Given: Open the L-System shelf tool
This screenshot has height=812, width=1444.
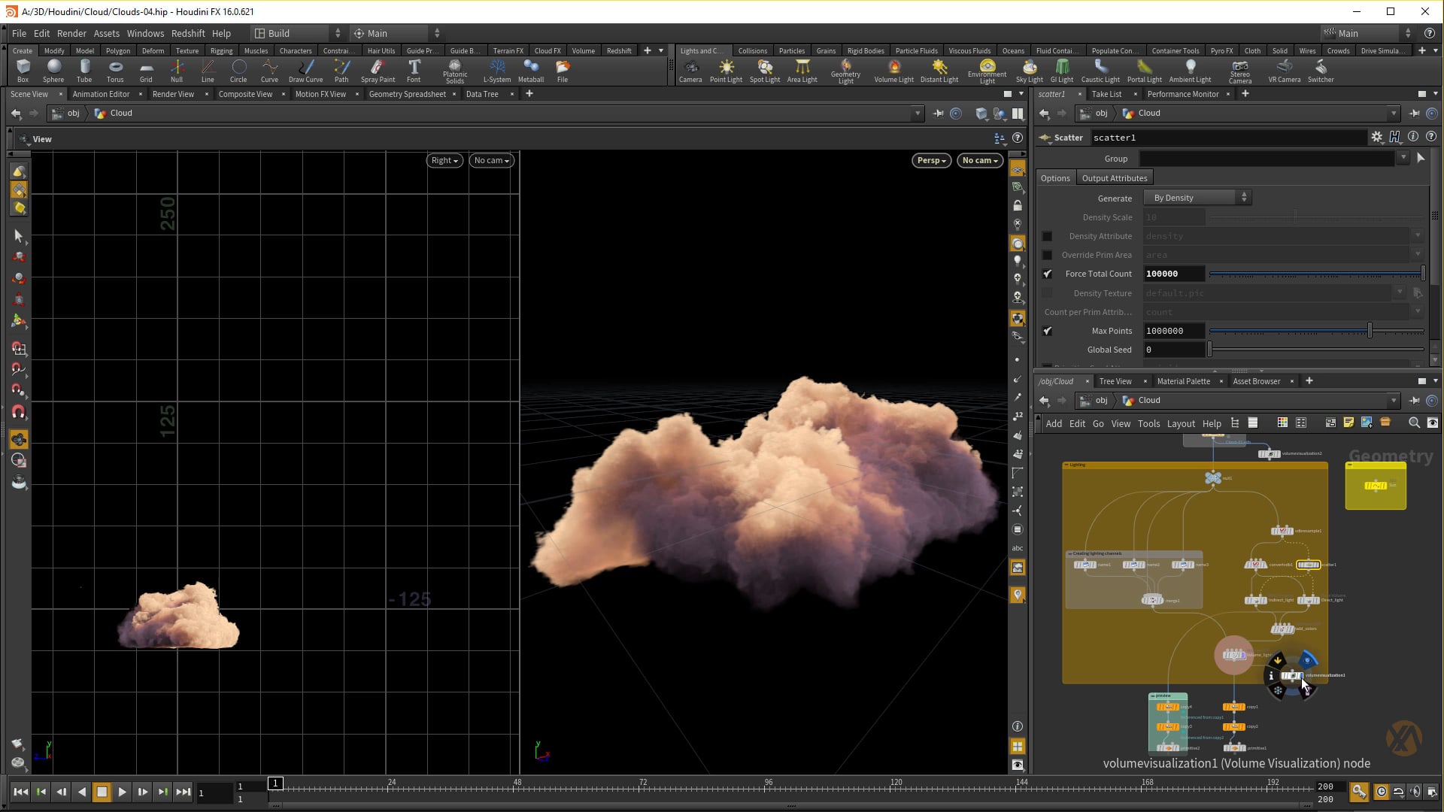Looking at the screenshot, I should [496, 71].
